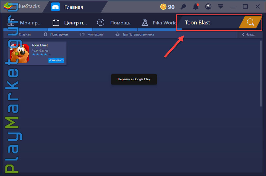Install Toon Blast with Установить
The width and height of the screenshot is (266, 176).
[x=56, y=60]
